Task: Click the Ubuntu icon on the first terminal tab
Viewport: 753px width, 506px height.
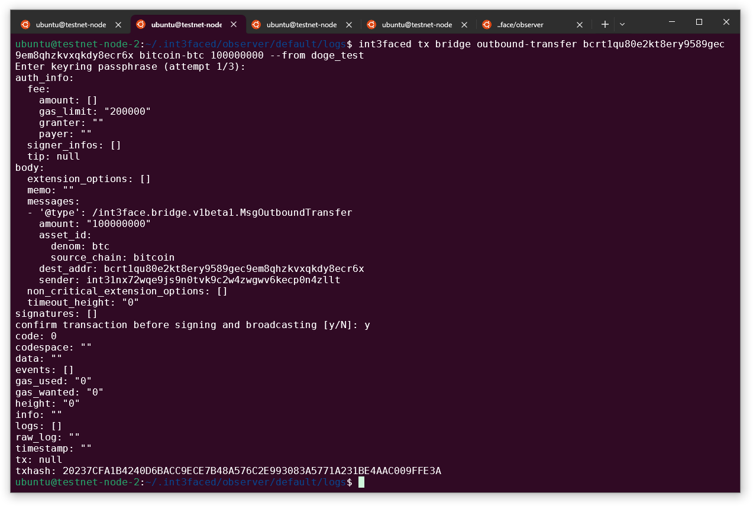Action: 25,24
